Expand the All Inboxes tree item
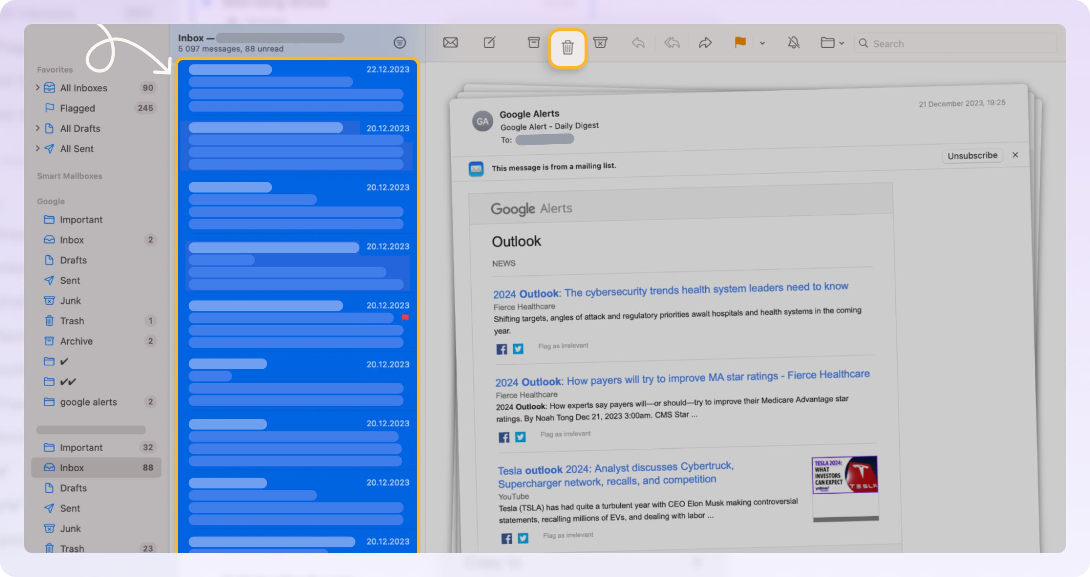 coord(38,87)
